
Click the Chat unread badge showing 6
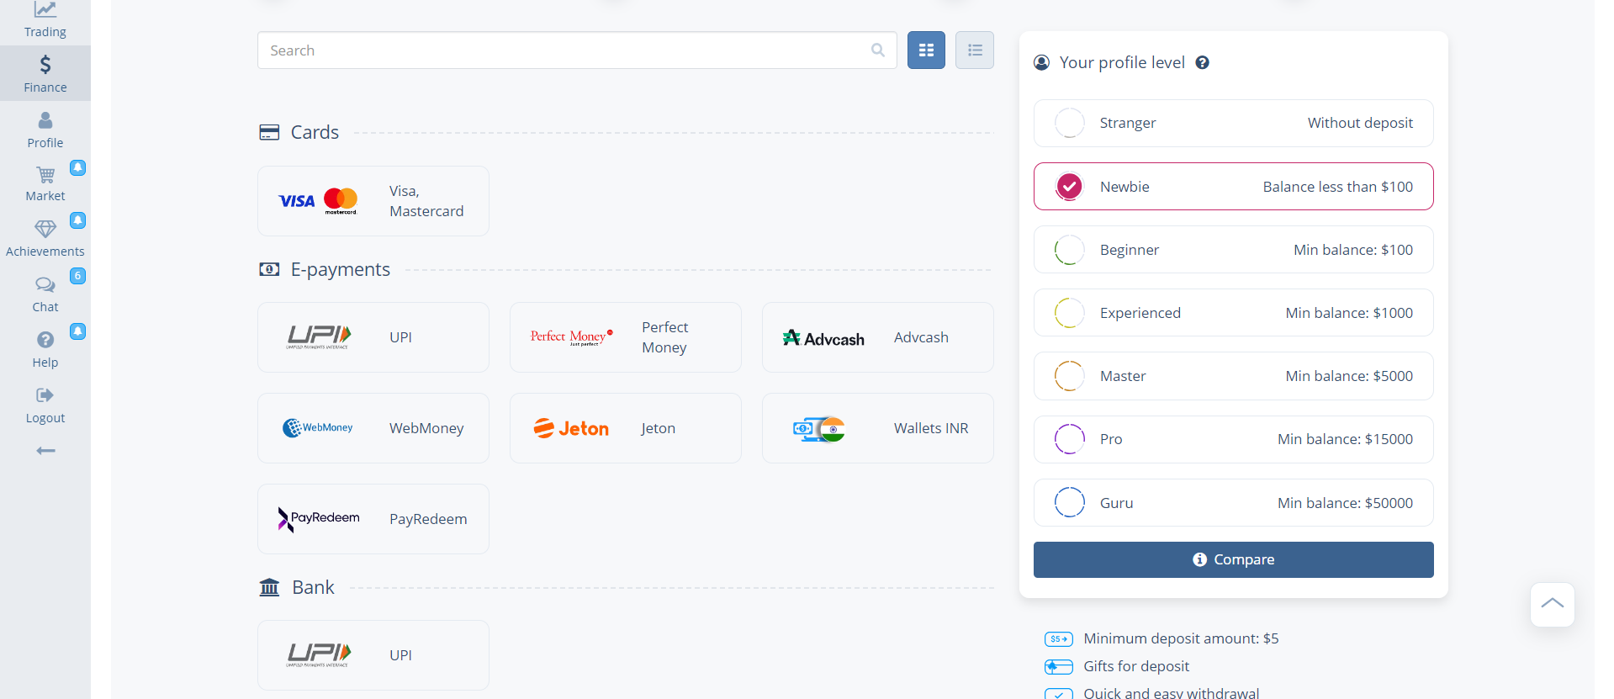77,276
